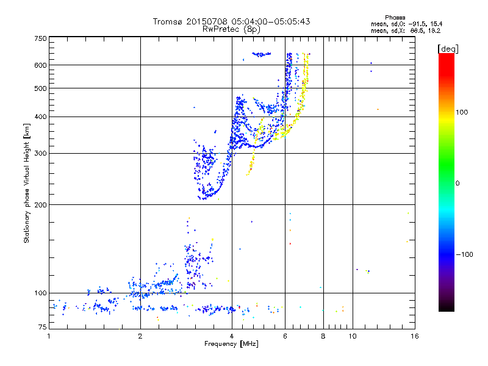This screenshot has width=488, height=366.
Task: Click the plot title 'Tromsø 20150708 05:04:00-05:05:43'
Action: coord(231,21)
